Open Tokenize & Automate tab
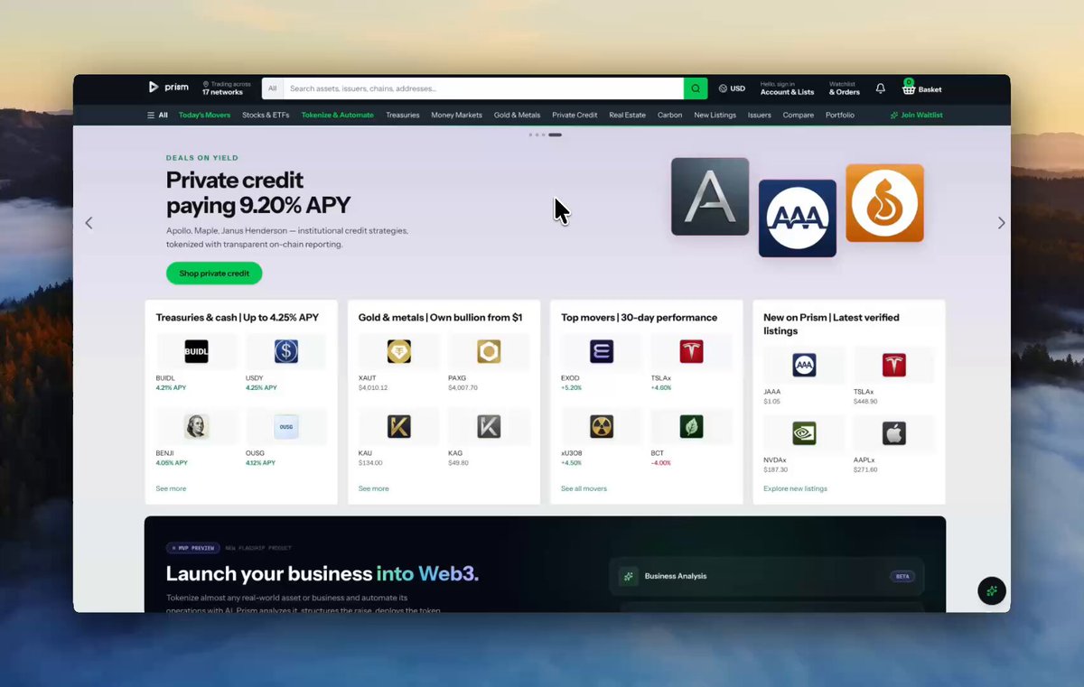 338,116
